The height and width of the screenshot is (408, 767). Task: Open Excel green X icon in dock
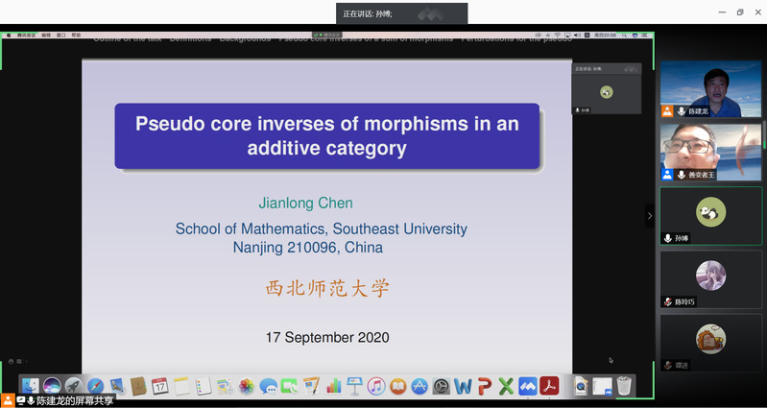505,386
